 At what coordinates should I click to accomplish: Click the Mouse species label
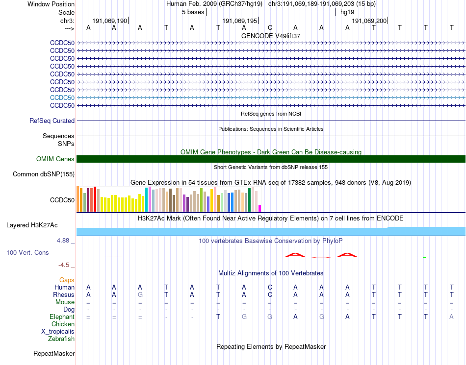click(x=65, y=302)
